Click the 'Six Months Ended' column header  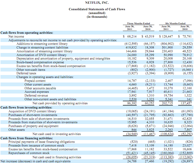point(175,23)
